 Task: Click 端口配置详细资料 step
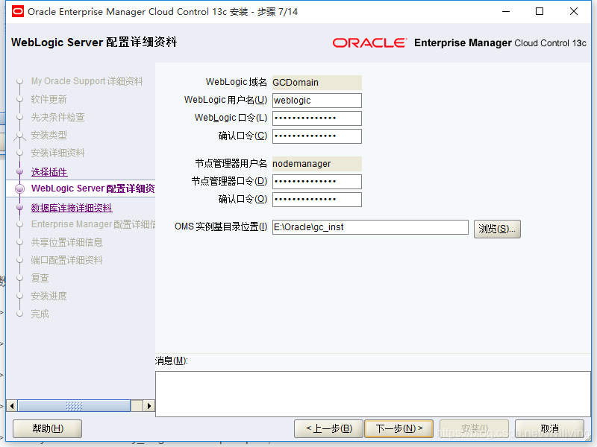click(66, 260)
